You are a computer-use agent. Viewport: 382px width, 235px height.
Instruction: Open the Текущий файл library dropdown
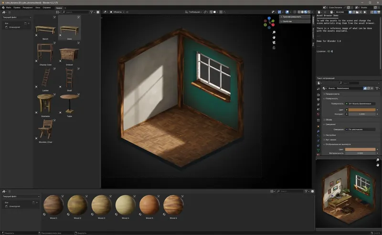tap(17, 18)
